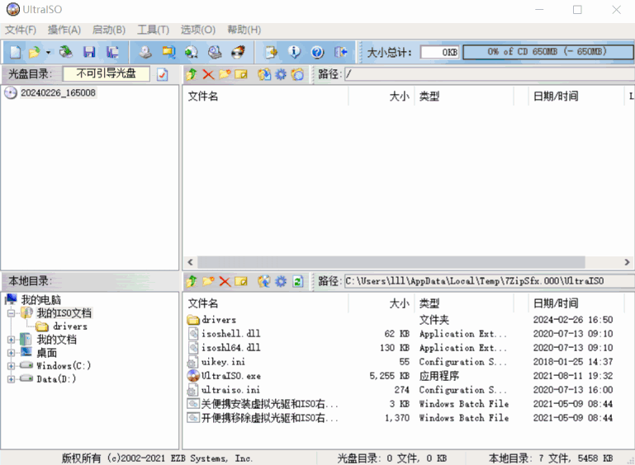Expand the 桌面 tree node
The width and height of the screenshot is (635, 465).
click(x=11, y=353)
